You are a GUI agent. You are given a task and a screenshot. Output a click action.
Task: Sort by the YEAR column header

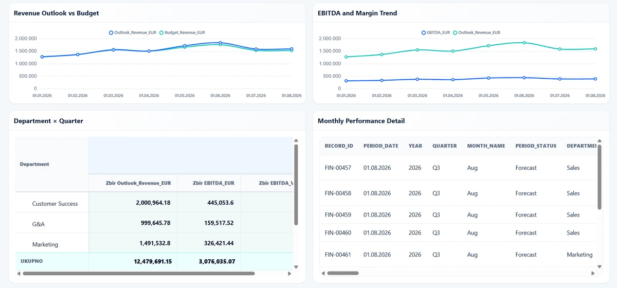pos(415,146)
